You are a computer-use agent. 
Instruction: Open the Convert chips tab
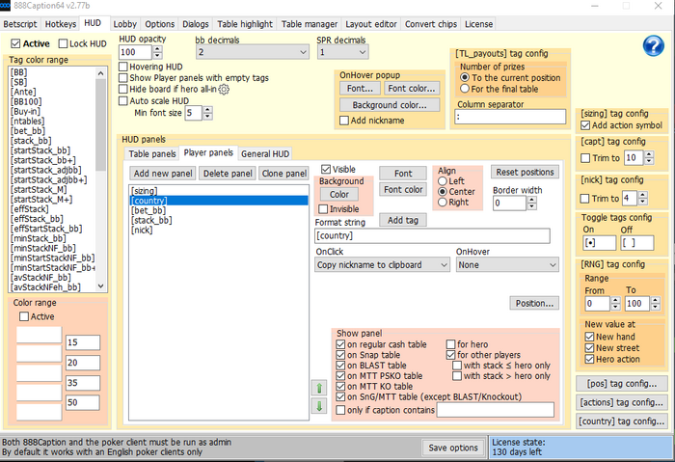[431, 24]
